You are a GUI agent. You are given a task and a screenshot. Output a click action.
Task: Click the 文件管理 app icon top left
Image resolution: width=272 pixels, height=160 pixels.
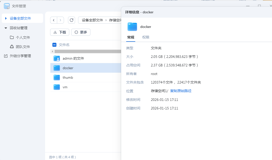tap(6, 6)
